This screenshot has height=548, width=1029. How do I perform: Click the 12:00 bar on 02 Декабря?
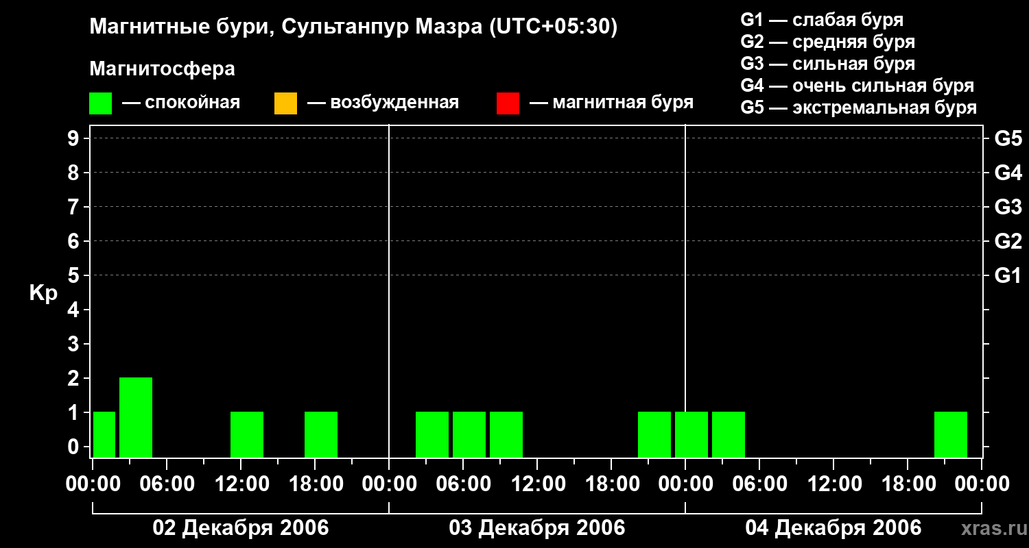247,434
